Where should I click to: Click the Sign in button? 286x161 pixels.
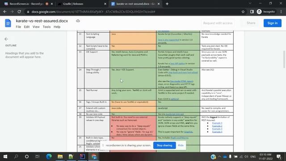[273, 23]
